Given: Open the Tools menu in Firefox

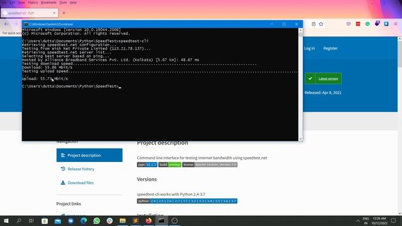Looking at the screenshot, I should [x=63, y=3].
